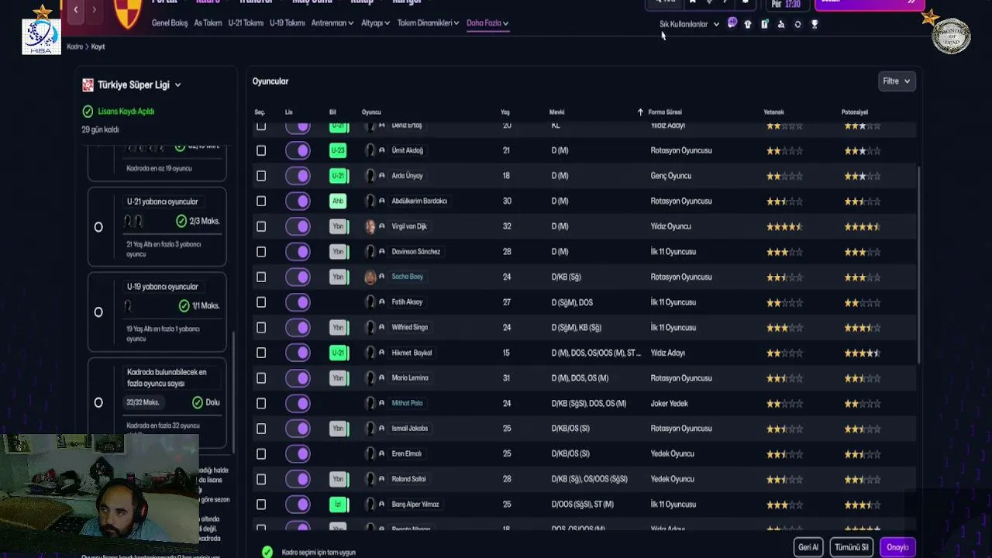This screenshot has height=558, width=992.
Task: Open the U-21 Takımı tab
Action: (x=246, y=23)
